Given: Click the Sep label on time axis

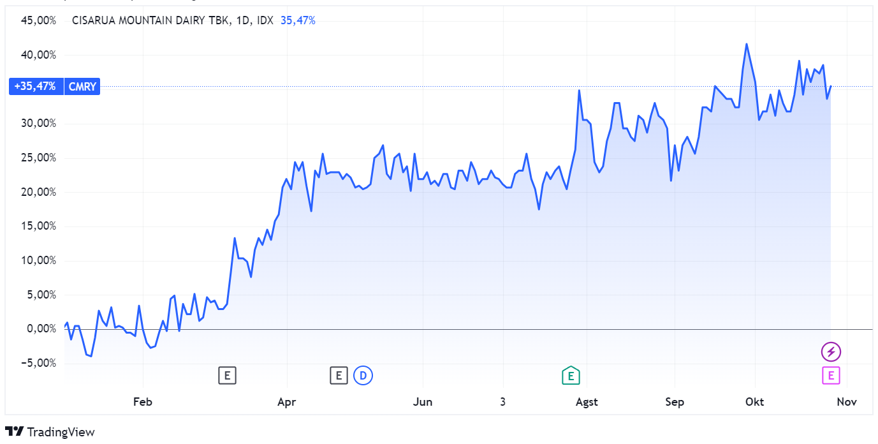Looking at the screenshot, I should [x=675, y=402].
